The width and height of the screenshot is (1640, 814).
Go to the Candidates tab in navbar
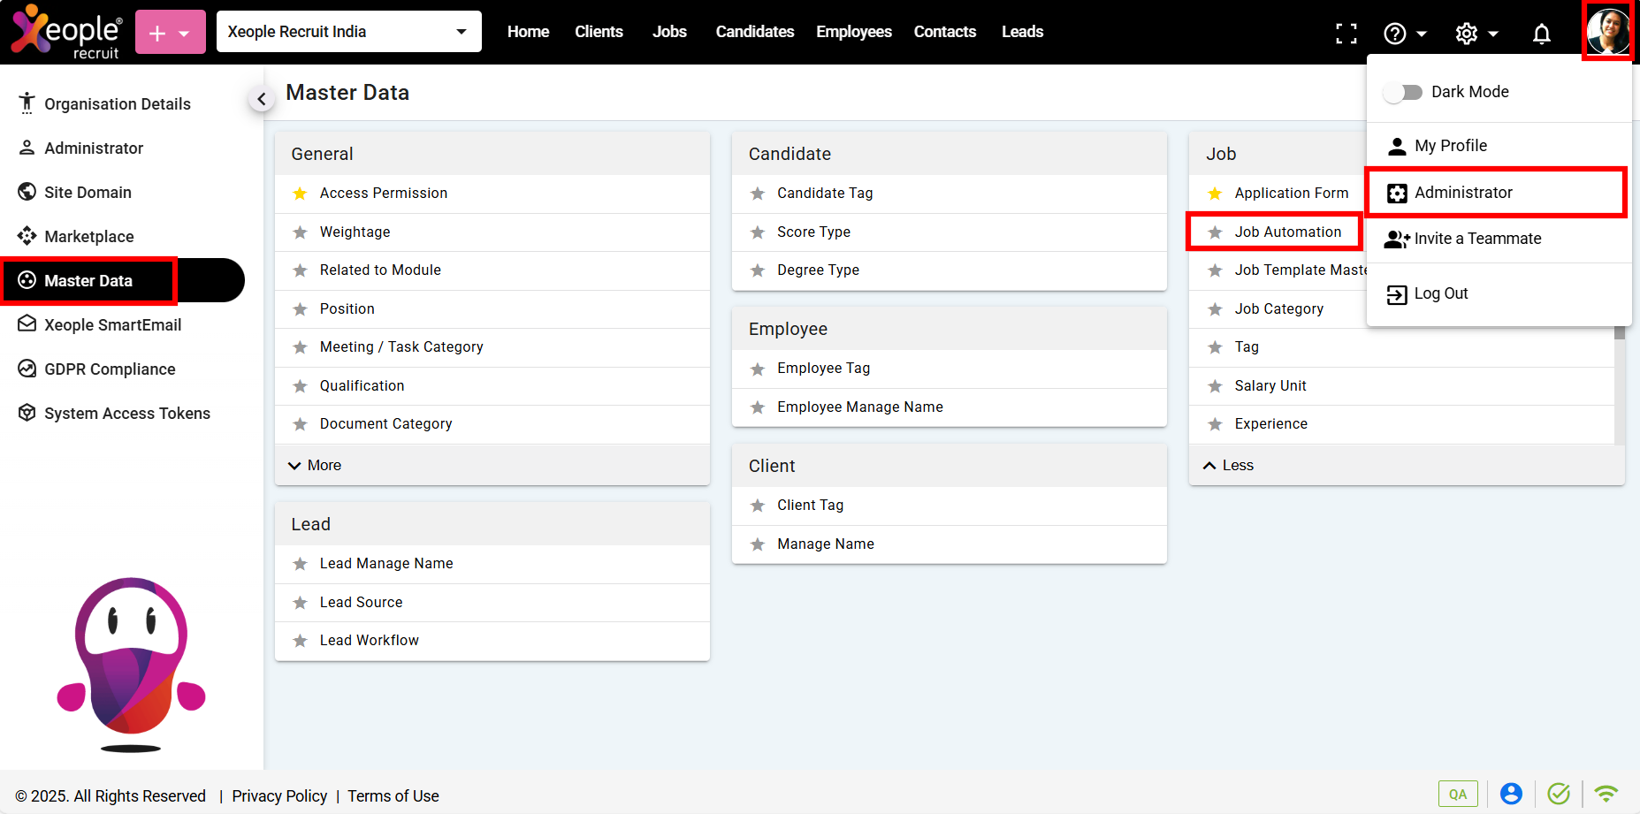click(754, 32)
